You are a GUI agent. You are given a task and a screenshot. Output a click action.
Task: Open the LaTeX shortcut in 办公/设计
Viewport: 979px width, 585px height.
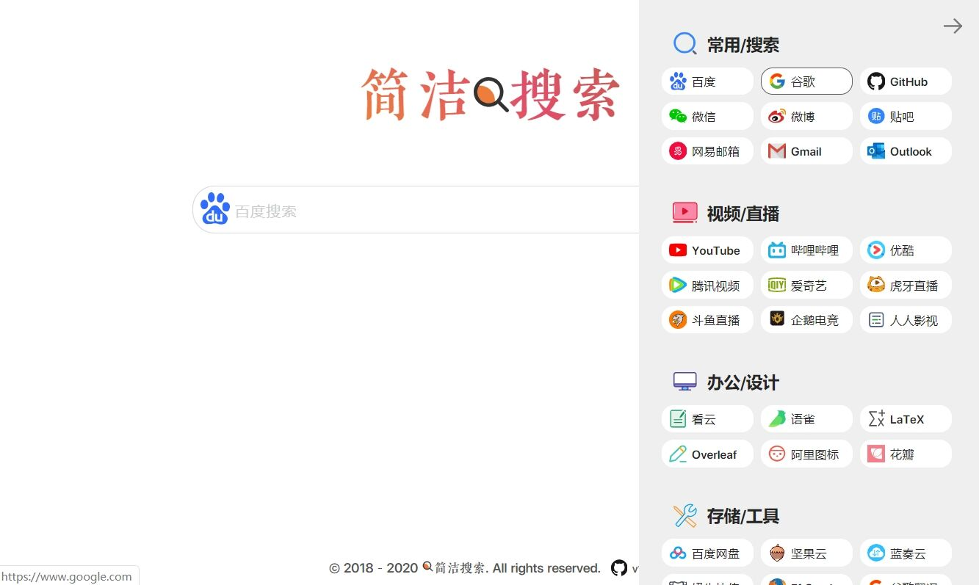coord(905,418)
